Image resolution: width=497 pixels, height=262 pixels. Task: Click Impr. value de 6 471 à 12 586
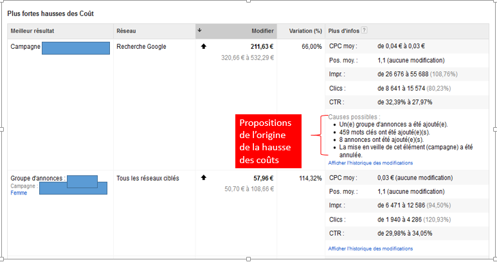click(x=414, y=205)
